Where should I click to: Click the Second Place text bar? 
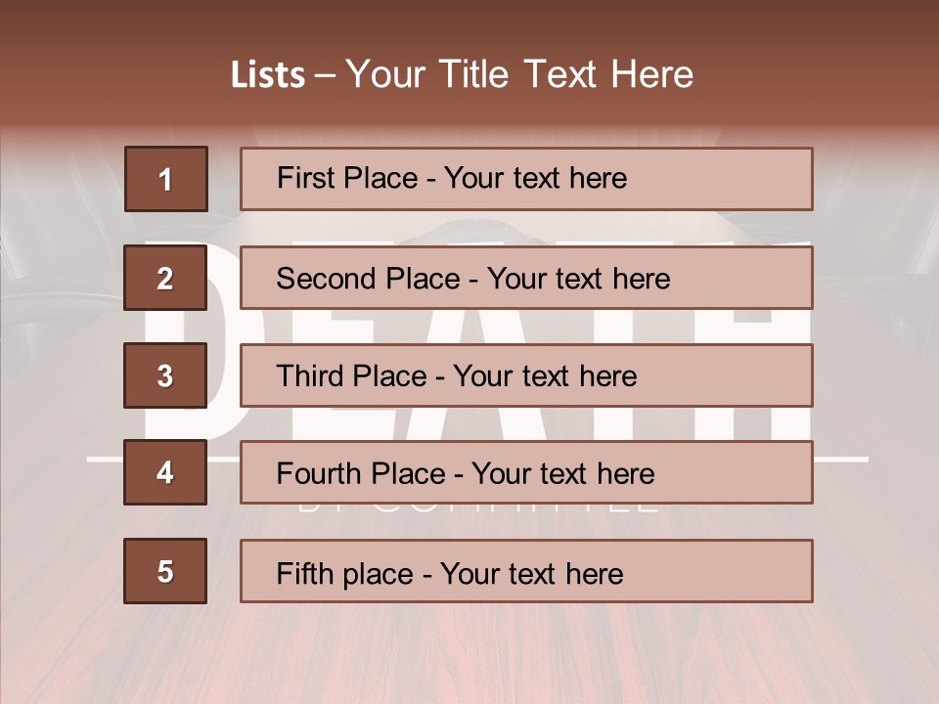(526, 278)
